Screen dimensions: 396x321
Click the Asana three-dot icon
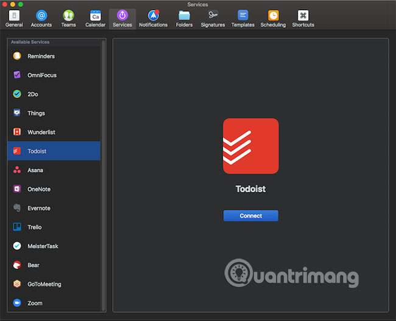[x=17, y=170]
